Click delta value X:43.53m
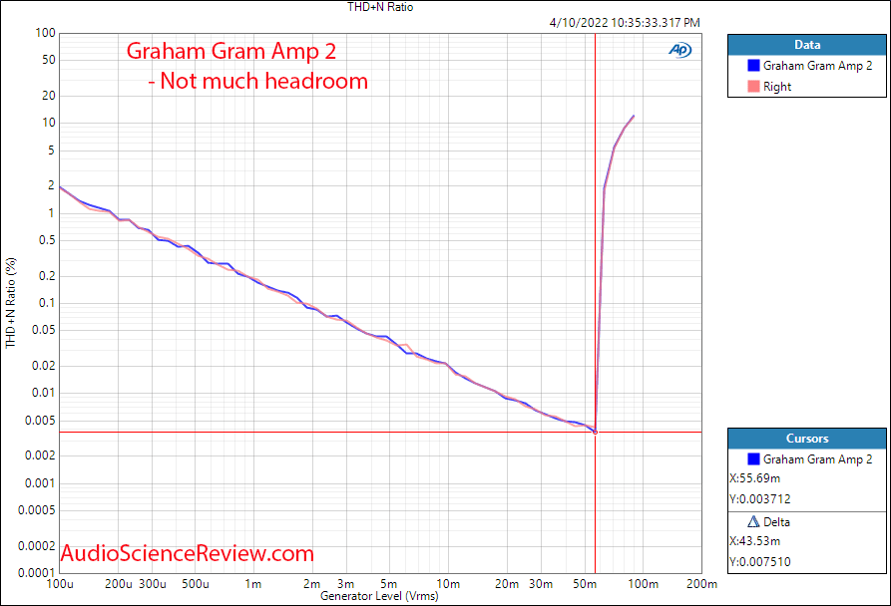Image resolution: width=891 pixels, height=606 pixels. point(755,541)
